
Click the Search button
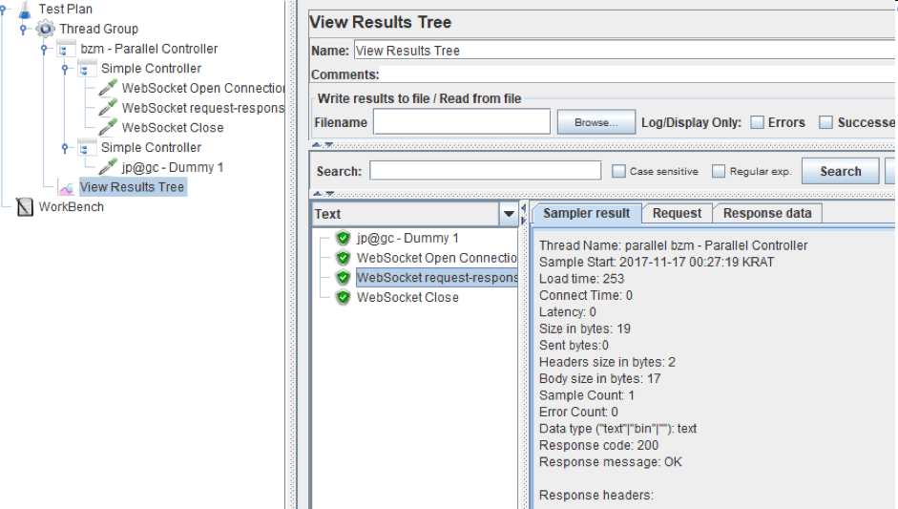click(840, 171)
